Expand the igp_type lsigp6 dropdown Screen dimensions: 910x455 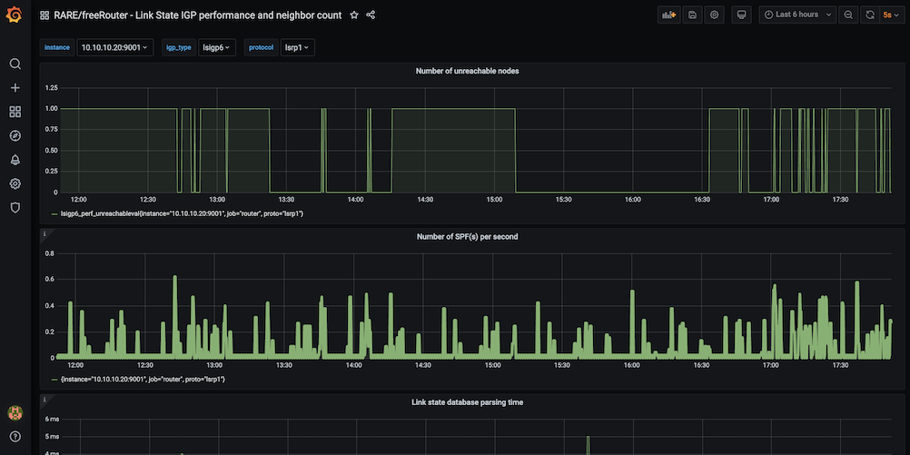tap(217, 47)
